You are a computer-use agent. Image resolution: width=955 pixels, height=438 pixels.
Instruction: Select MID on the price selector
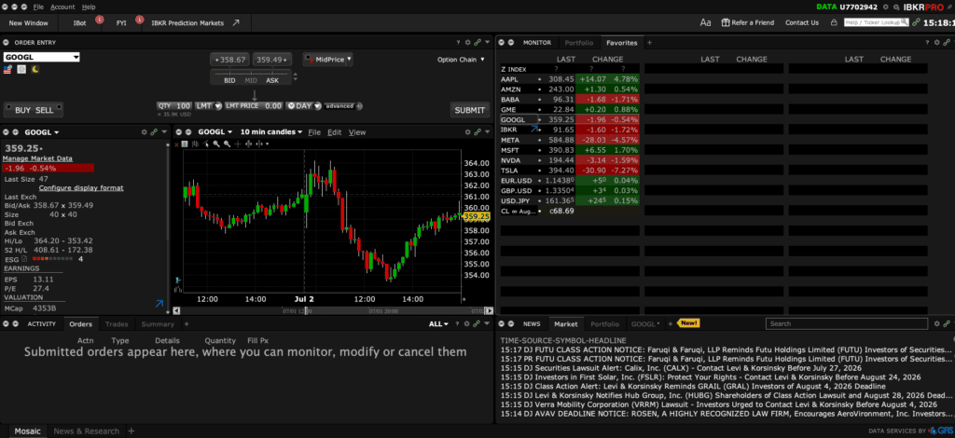[x=251, y=80]
